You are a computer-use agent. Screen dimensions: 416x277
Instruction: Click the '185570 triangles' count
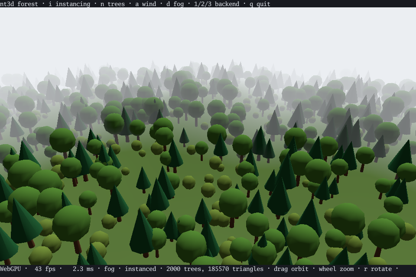pos(236,269)
